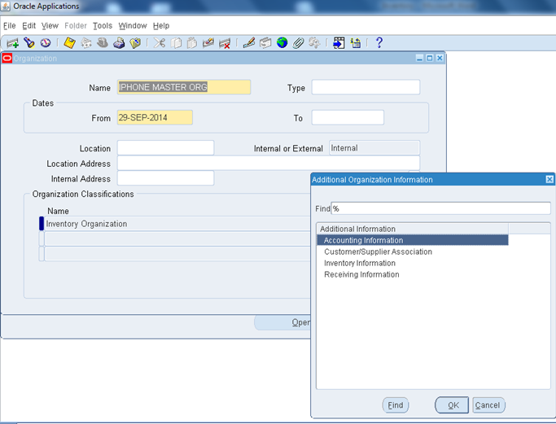Open the Tools menu
The image size is (556, 424).
[103, 26]
